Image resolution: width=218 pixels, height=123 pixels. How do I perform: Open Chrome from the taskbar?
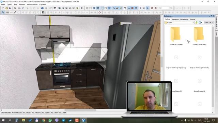44,120
